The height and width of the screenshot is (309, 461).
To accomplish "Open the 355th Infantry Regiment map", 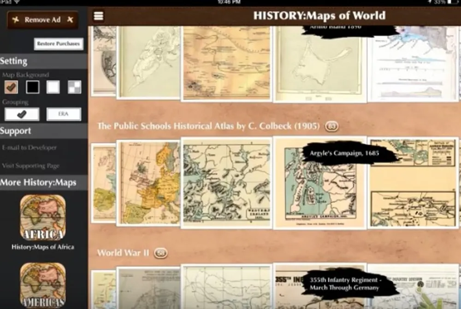I will point(320,286).
